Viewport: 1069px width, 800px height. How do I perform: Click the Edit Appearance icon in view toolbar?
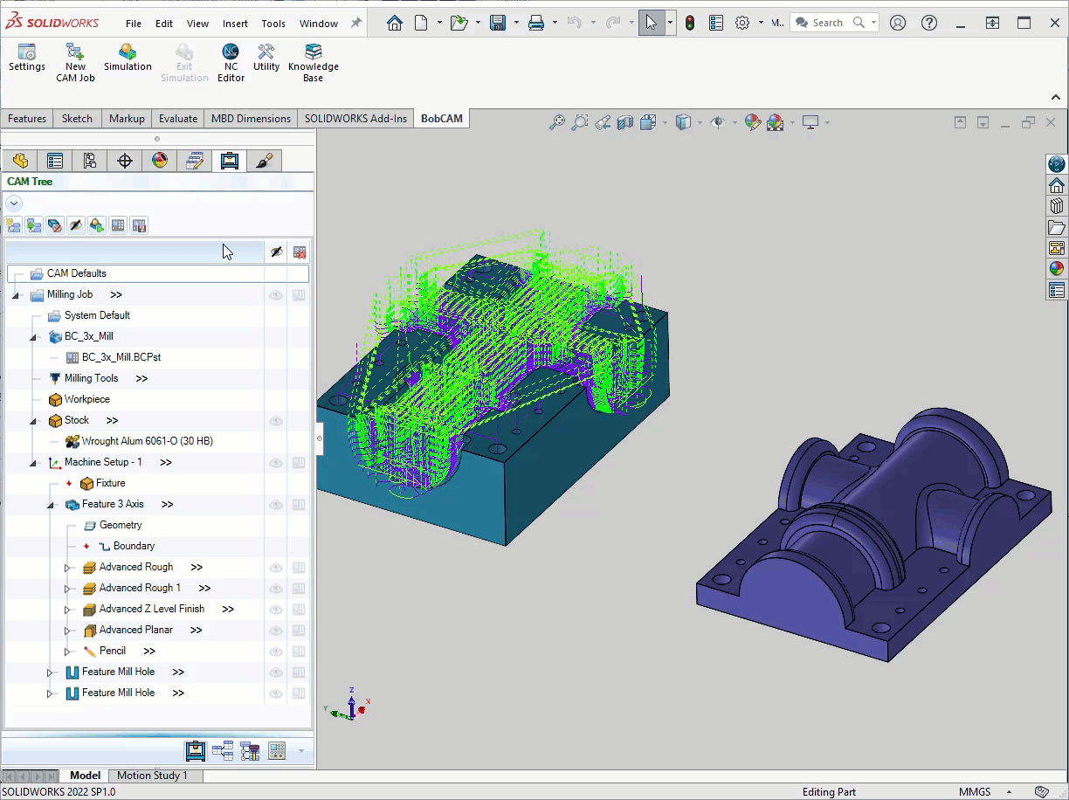(x=753, y=123)
